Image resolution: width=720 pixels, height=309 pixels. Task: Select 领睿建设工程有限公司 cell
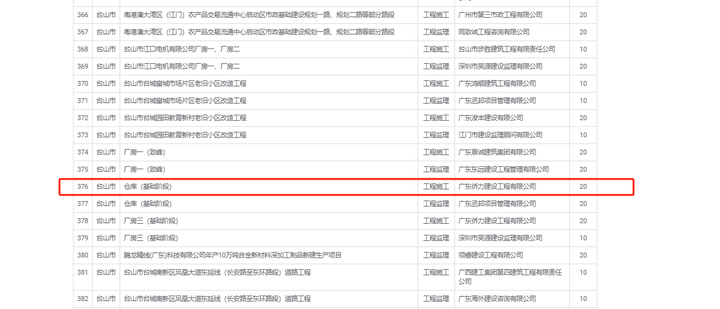[491, 255]
